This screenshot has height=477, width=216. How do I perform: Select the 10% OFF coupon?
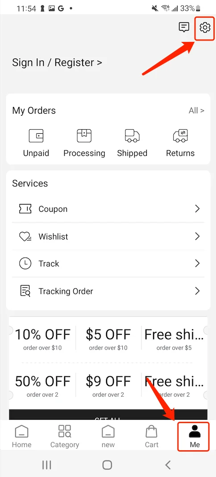(42, 339)
